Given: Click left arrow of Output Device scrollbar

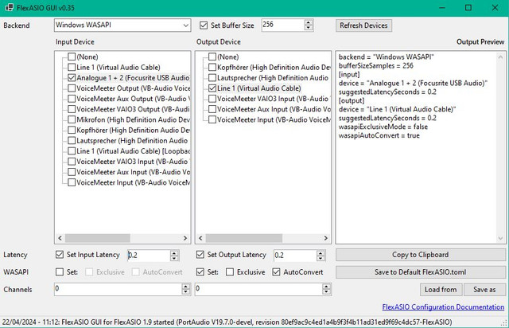Looking at the screenshot, I should point(200,238).
